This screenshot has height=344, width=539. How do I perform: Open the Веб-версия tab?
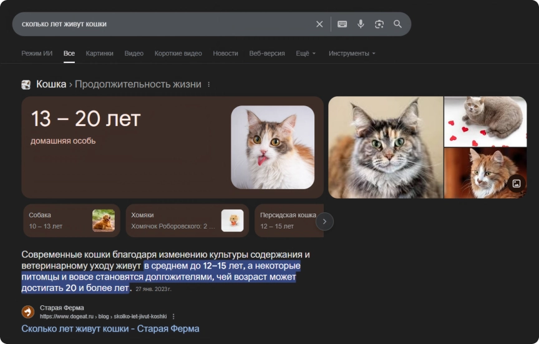[x=267, y=53]
